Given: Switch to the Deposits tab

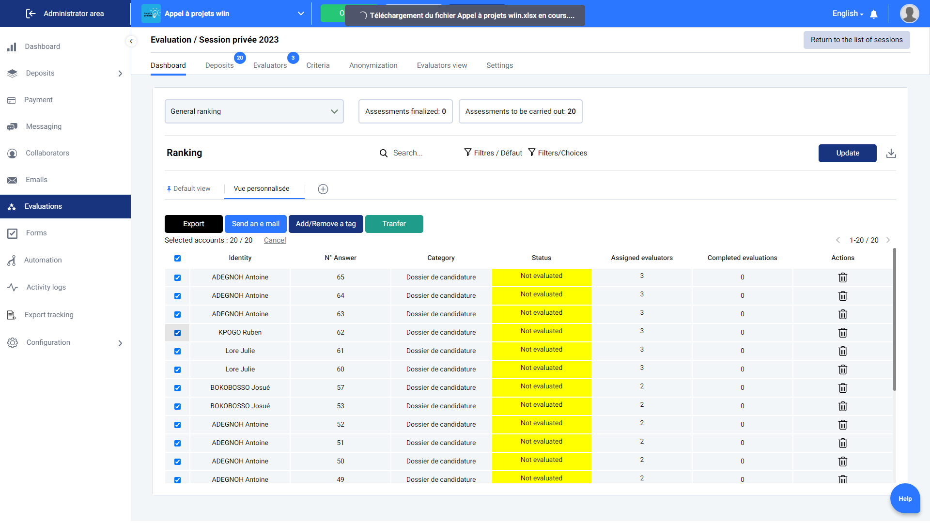Looking at the screenshot, I should 219,65.
